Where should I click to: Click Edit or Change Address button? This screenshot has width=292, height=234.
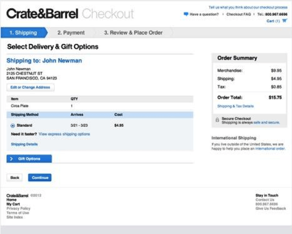(x=31, y=87)
